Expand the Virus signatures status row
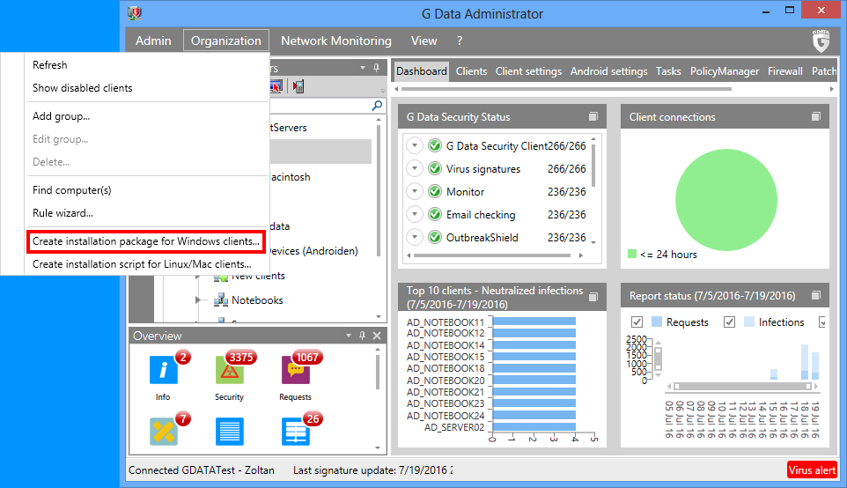 (415, 168)
